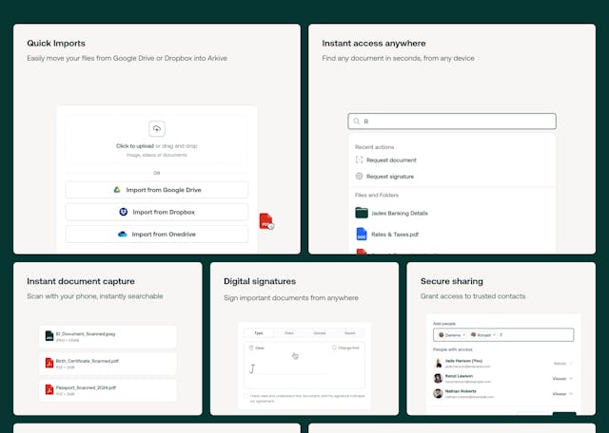The width and height of the screenshot is (609, 433).
Task: Click the Secure sharing heading
Action: 452,281
